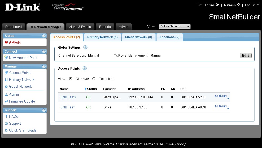Expand Actions menu for SNB Test2

222,97
